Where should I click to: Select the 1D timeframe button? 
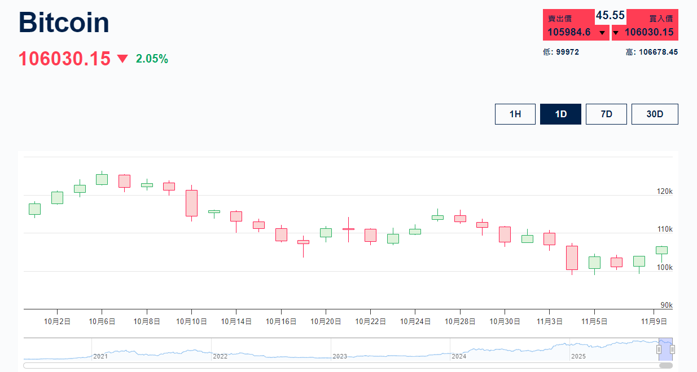point(560,114)
